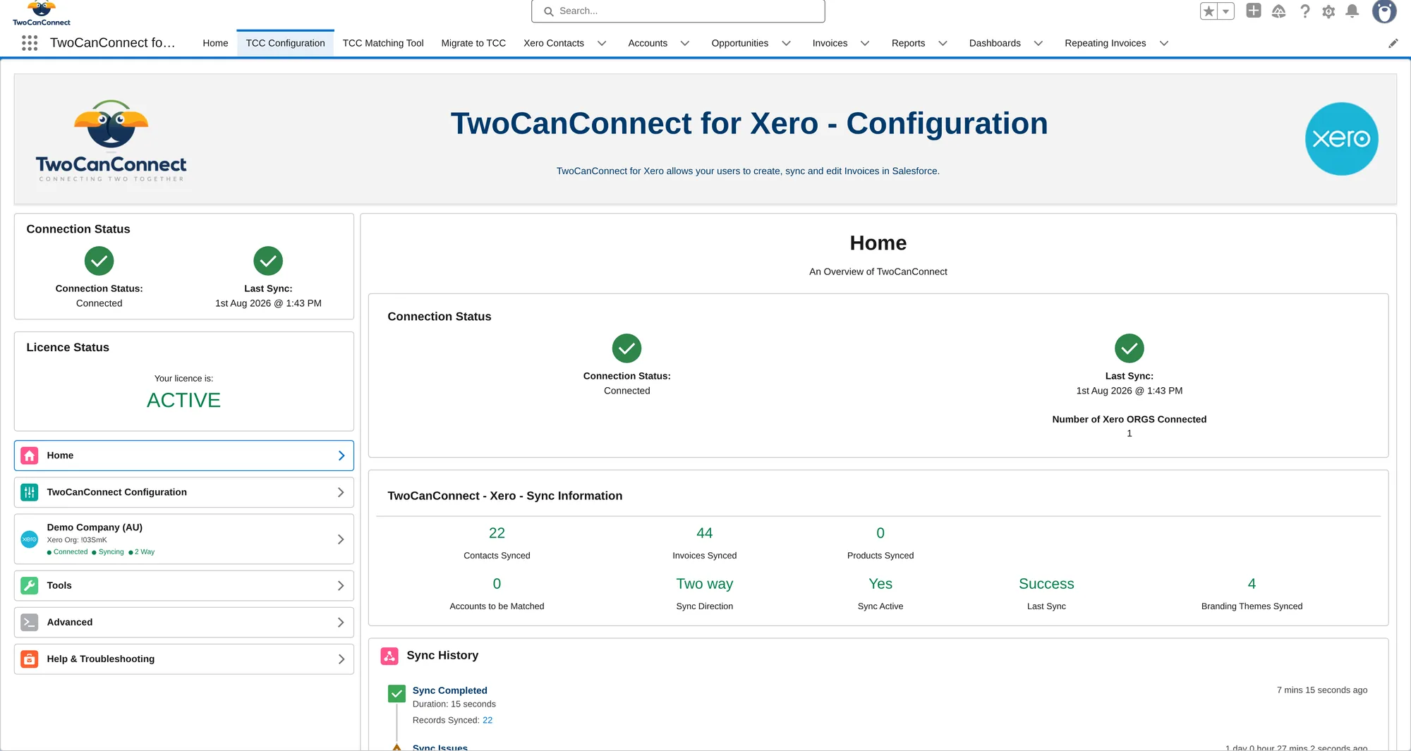Click the ACTIVE licence status text
This screenshot has width=1411, height=751.
[x=183, y=401]
